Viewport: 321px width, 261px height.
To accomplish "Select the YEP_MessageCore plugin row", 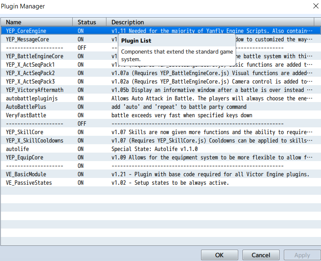I will tap(160, 39).
